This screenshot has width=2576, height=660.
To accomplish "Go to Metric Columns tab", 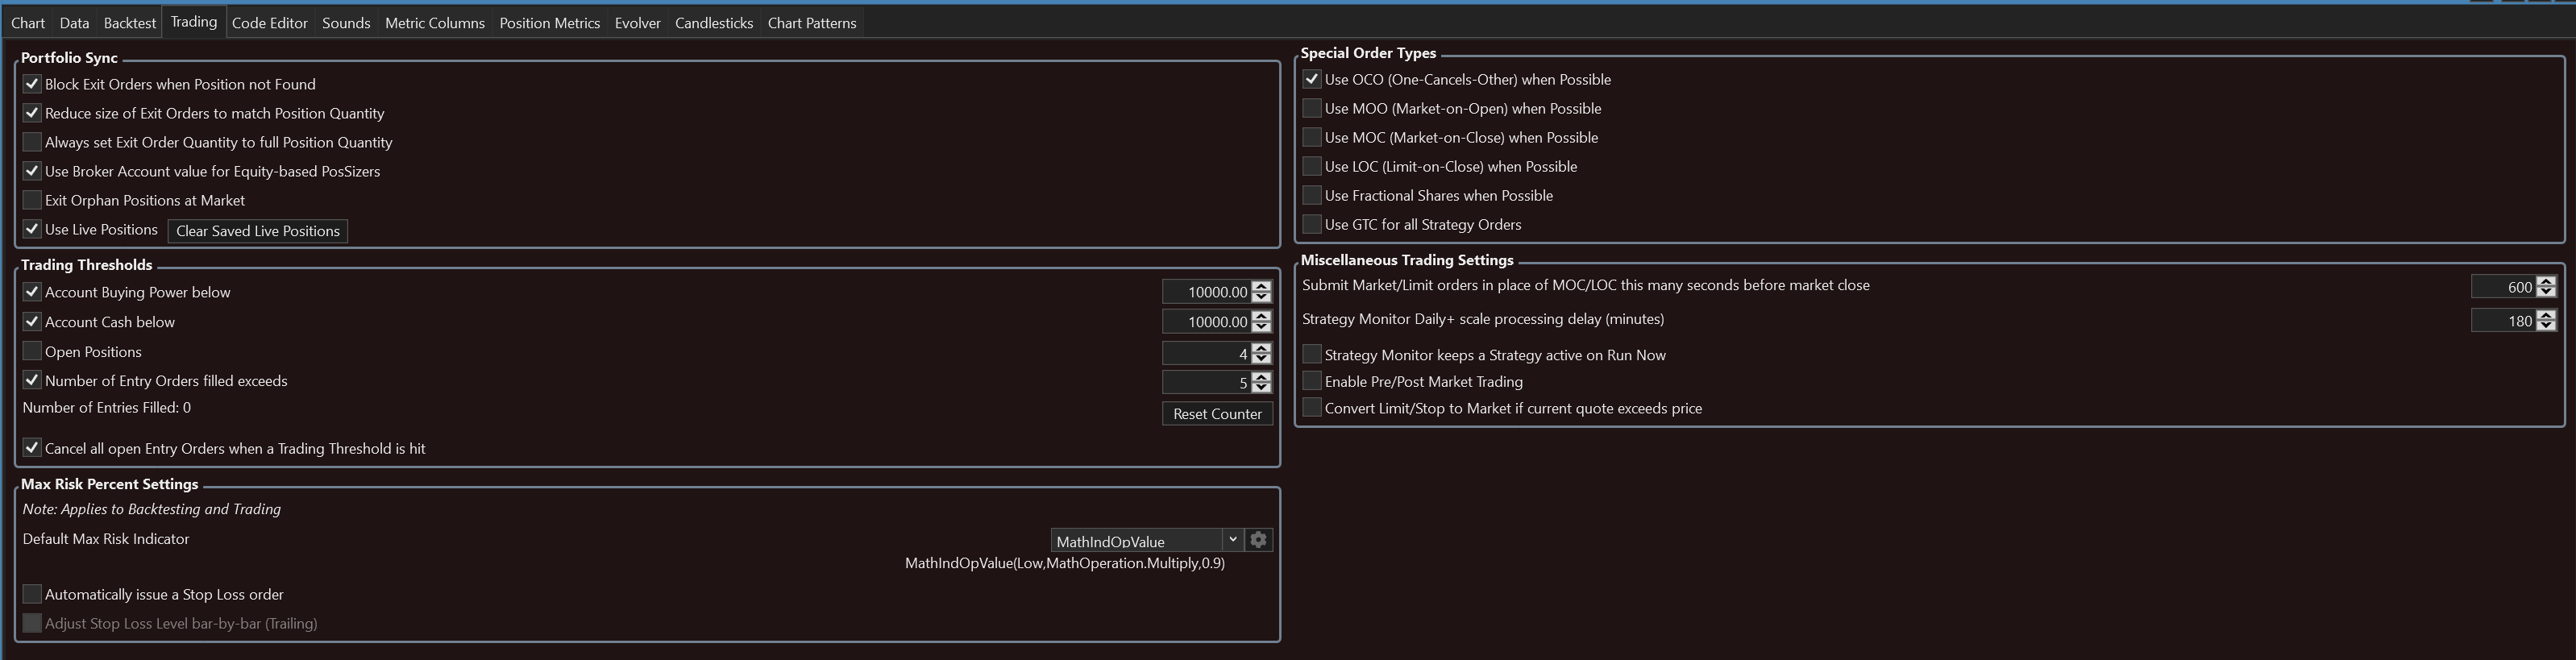I will (x=435, y=23).
